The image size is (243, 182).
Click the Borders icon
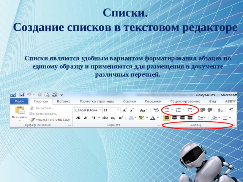point(225,118)
